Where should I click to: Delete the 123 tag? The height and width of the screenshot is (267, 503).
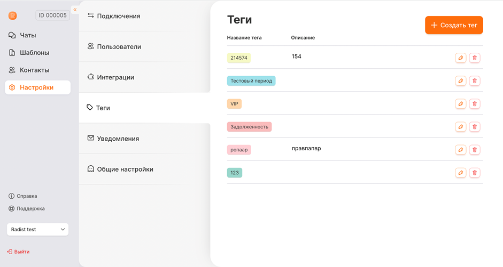[x=475, y=173]
